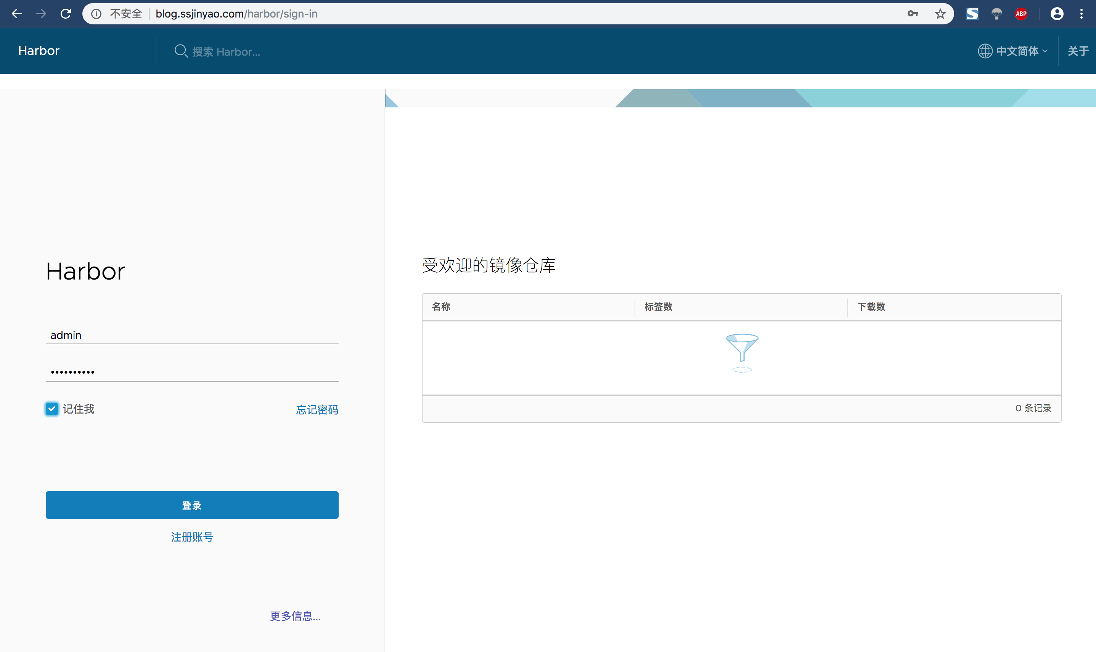
Task: Open the 注册账号 sign up link
Action: pyautogui.click(x=192, y=537)
